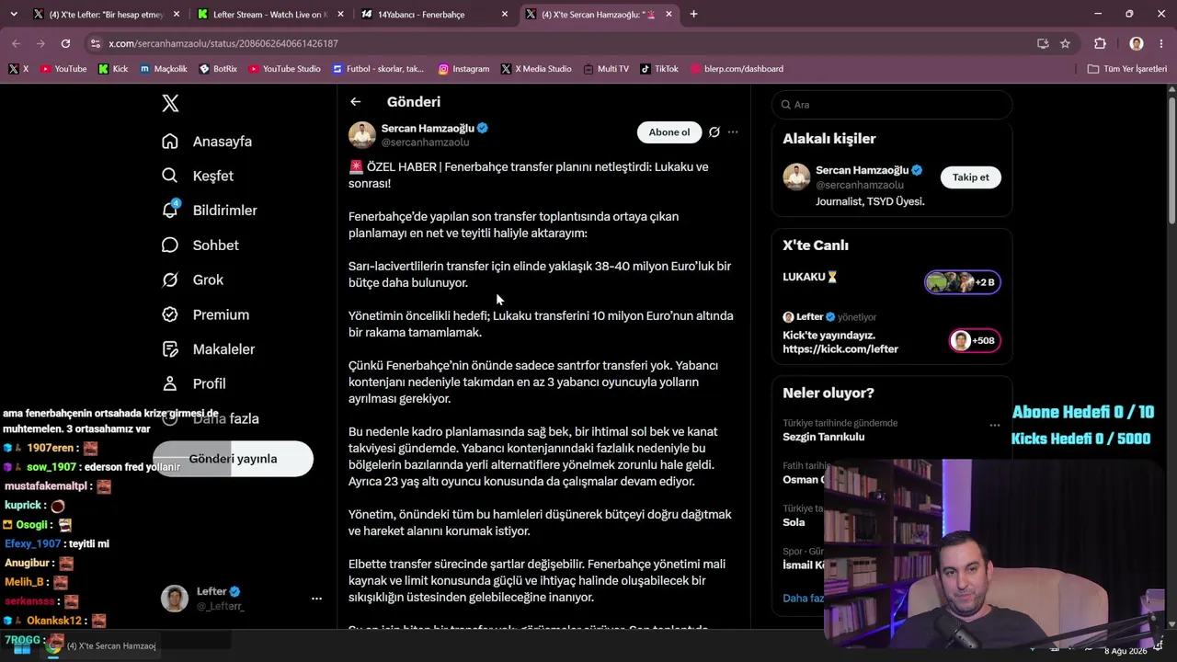Click the Grok icon beside Abone ol
The image size is (1177, 662).
714,132
